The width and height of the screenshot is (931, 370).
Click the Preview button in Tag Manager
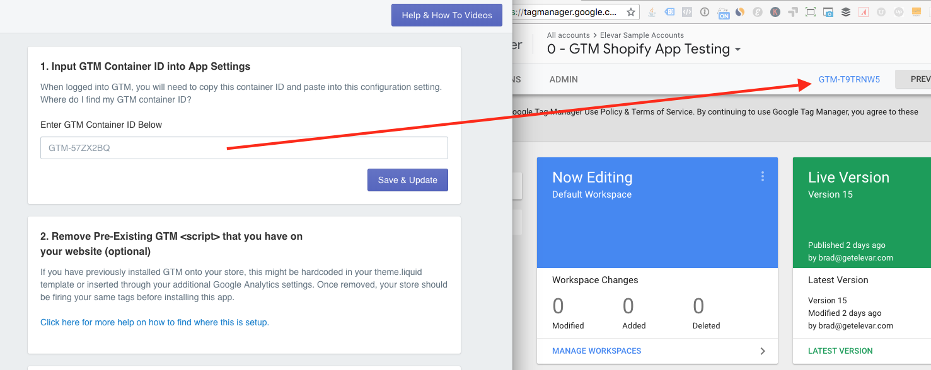point(913,79)
